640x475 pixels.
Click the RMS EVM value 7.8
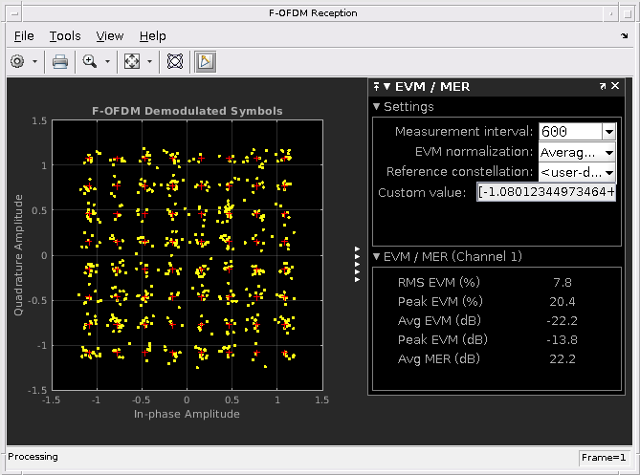coord(563,282)
